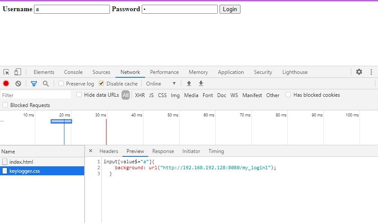Open the DevTools three-dot menu
Screen dimensions: 378x223
click(x=371, y=72)
